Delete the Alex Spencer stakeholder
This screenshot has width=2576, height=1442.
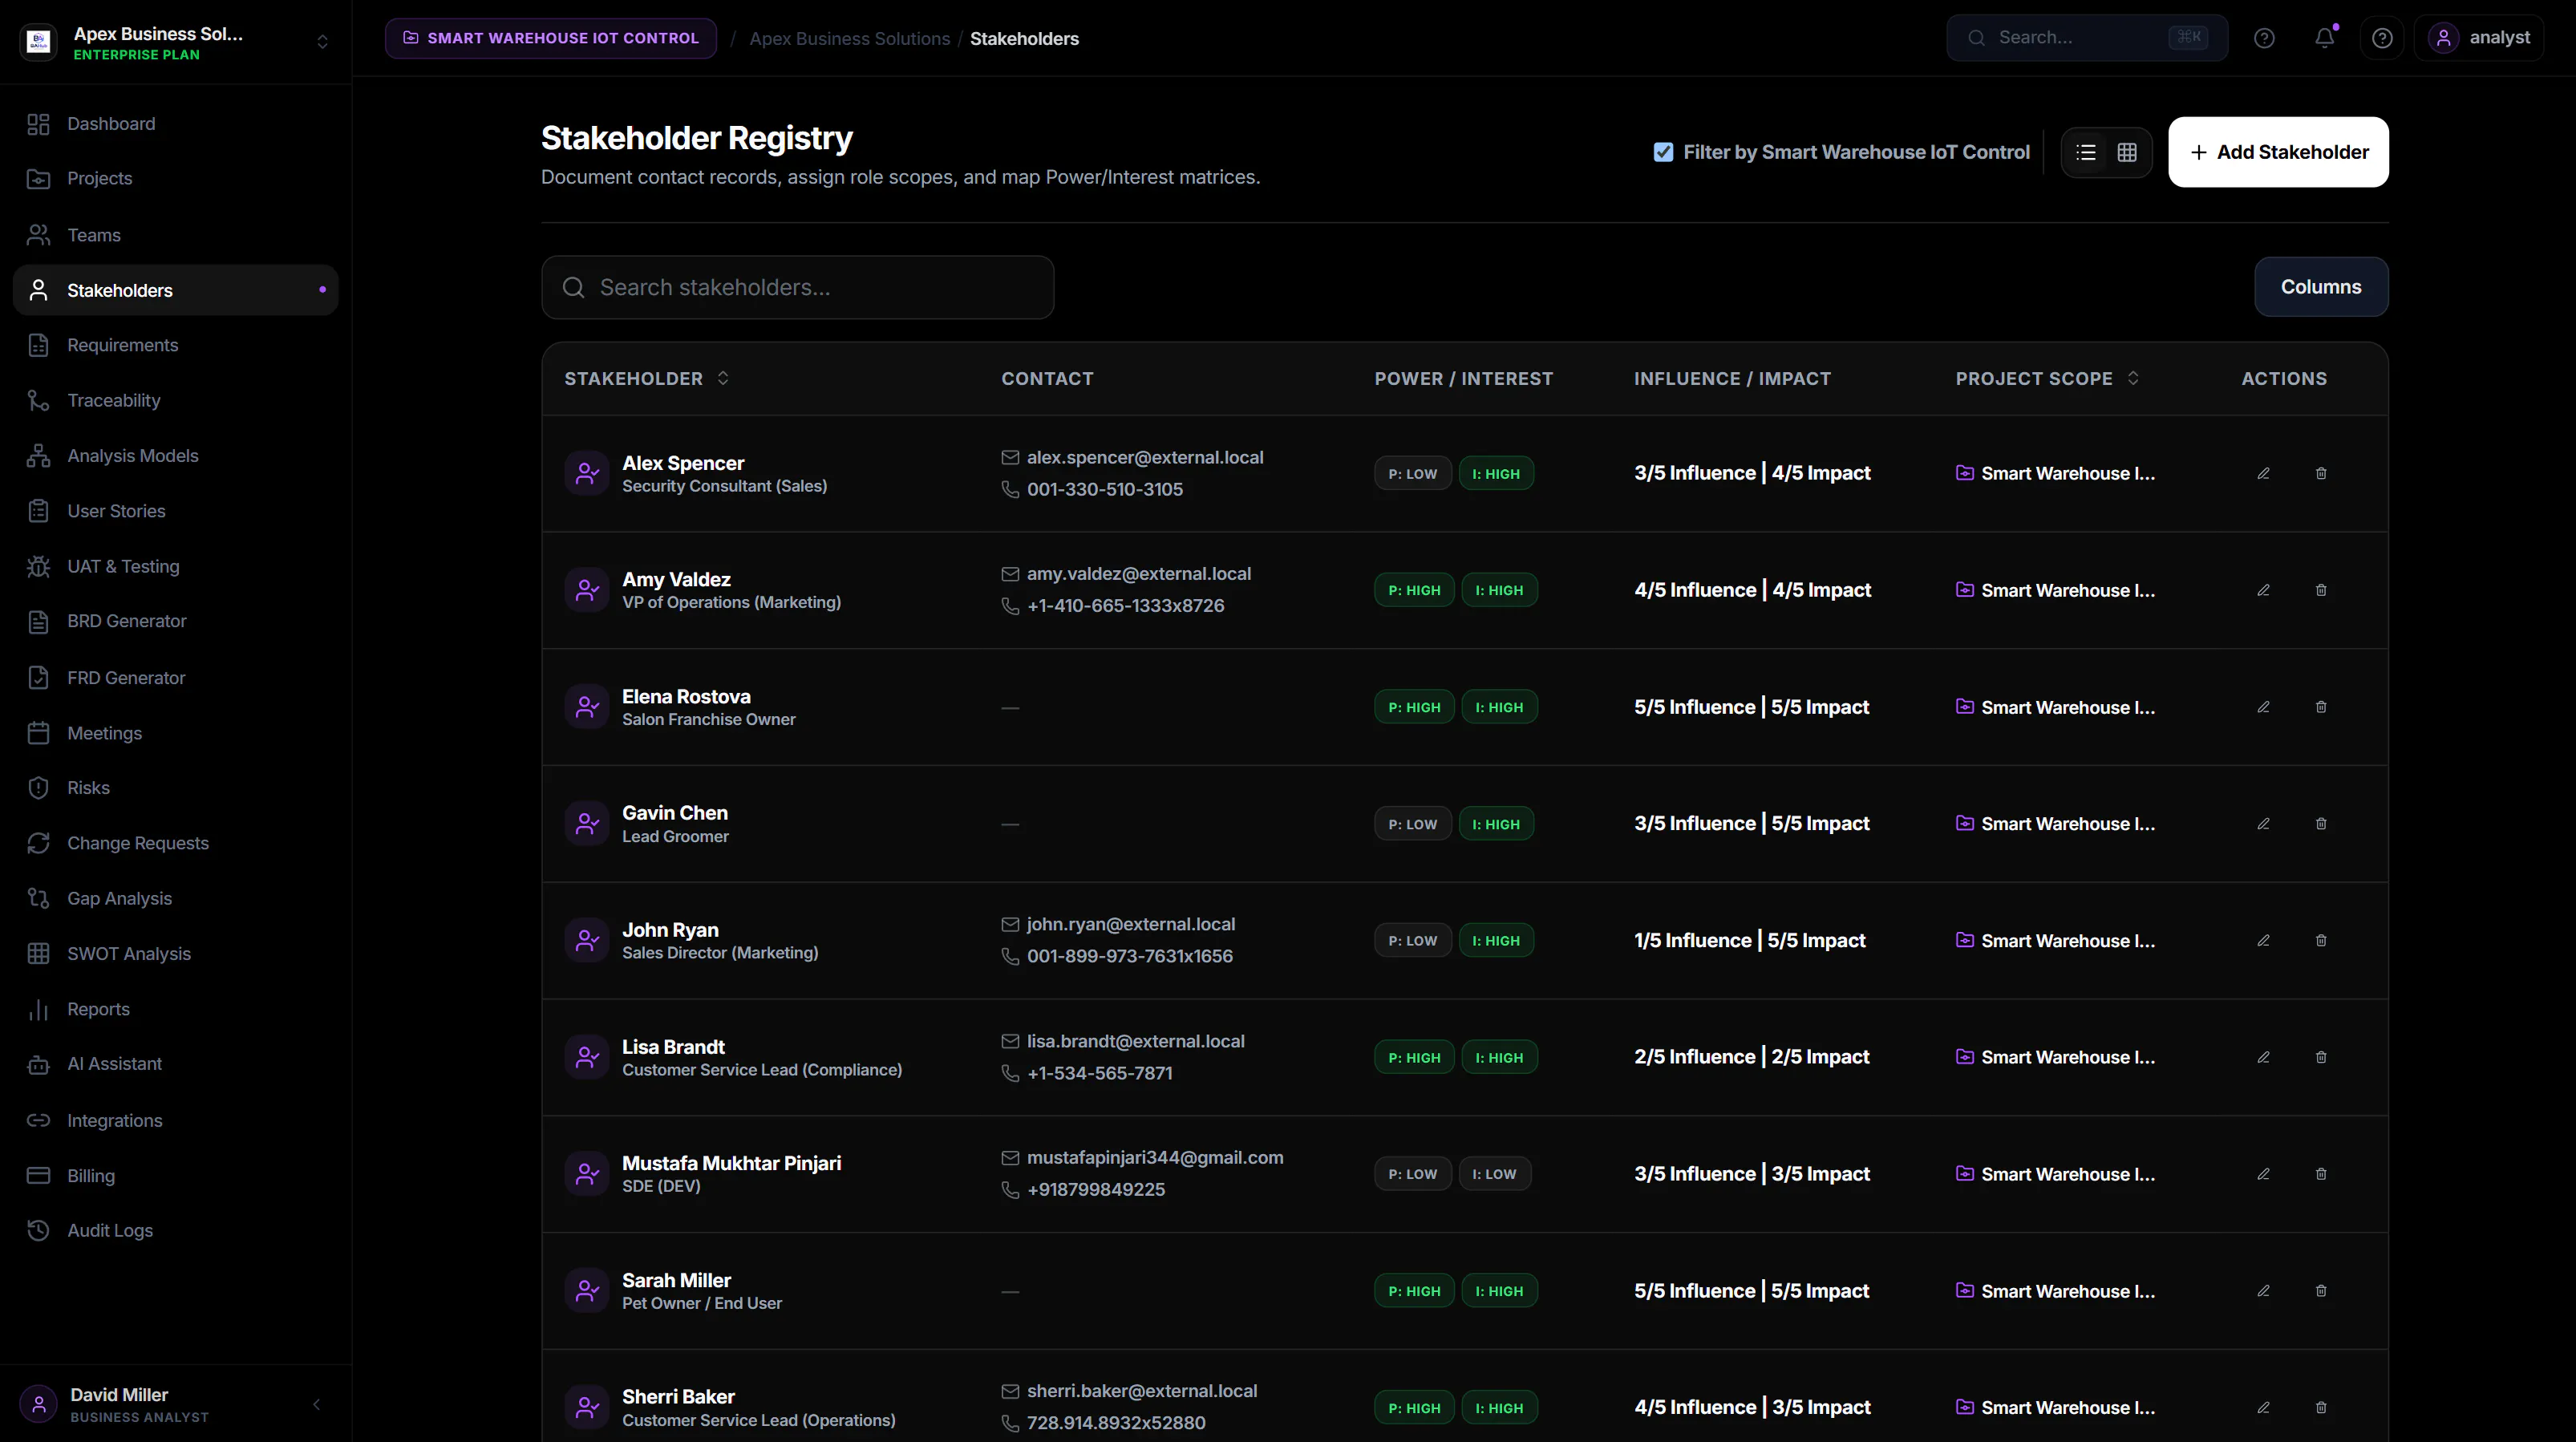[2321, 473]
